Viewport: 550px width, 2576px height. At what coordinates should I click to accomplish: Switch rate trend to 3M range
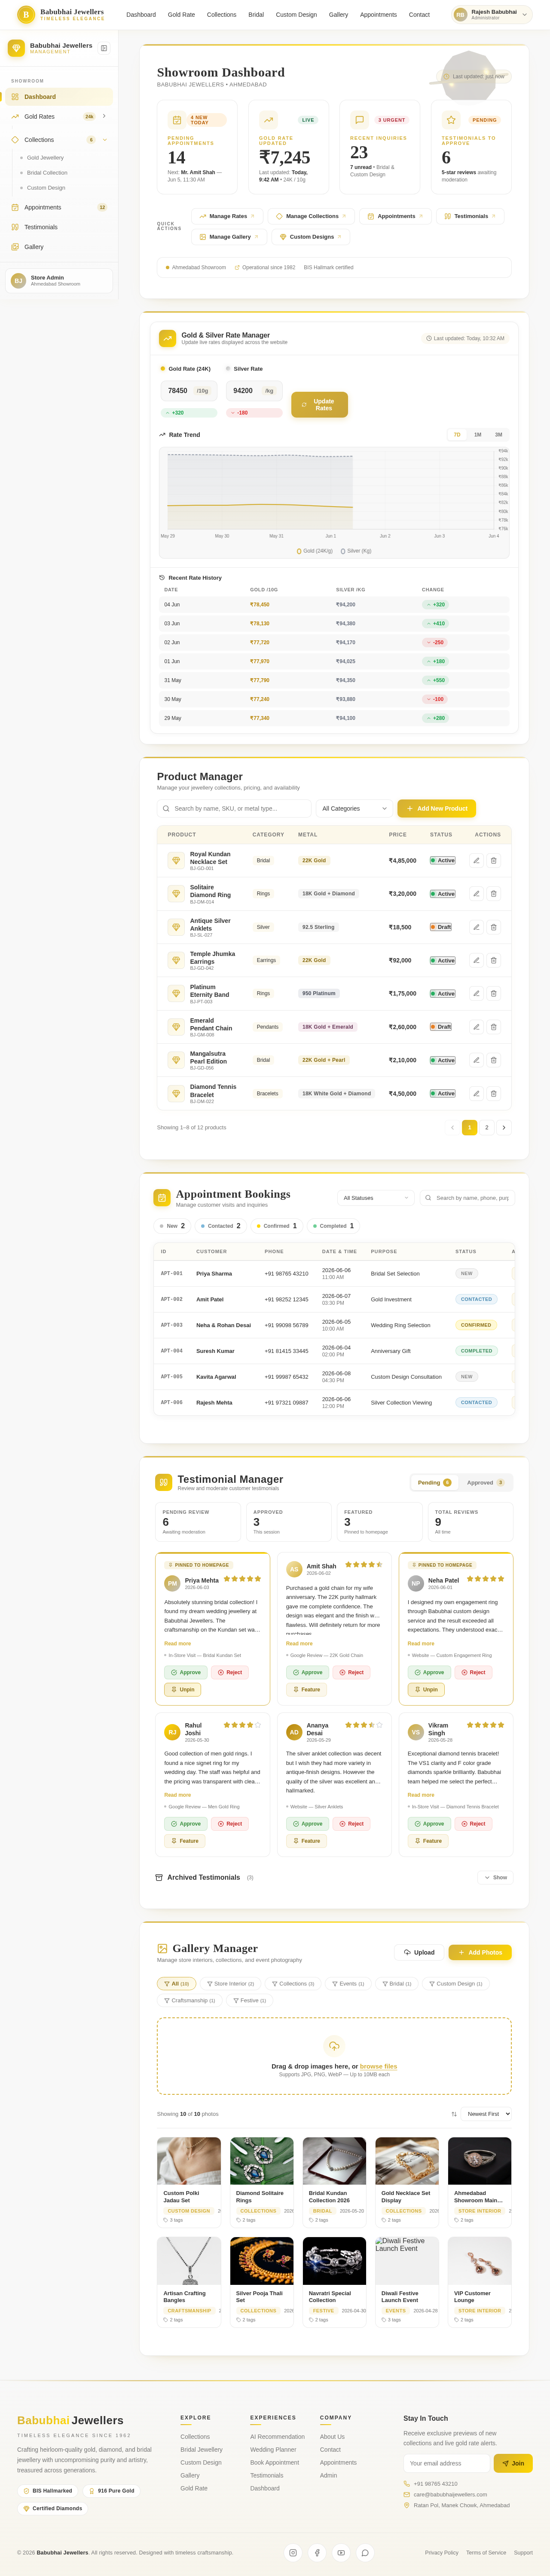(x=498, y=435)
